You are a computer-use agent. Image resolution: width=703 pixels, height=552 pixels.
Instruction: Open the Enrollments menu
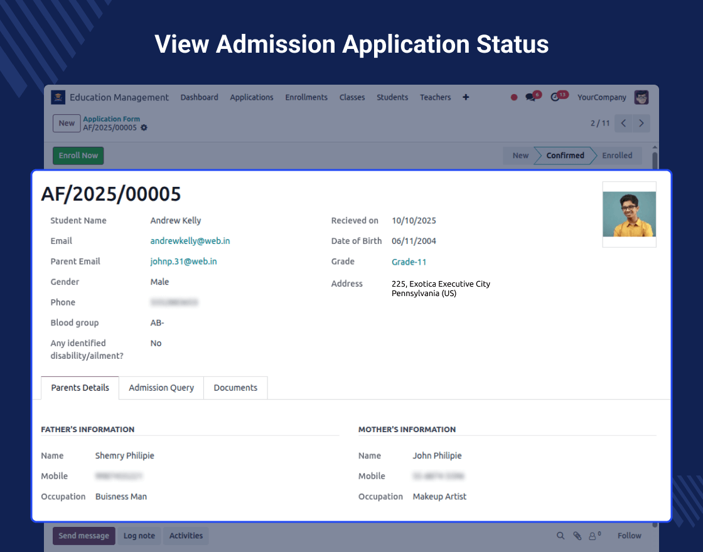click(x=306, y=97)
